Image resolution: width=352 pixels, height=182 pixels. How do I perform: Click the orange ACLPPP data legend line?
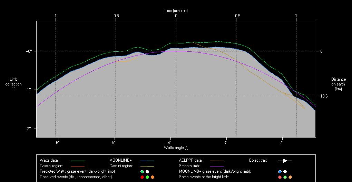tap(217, 160)
